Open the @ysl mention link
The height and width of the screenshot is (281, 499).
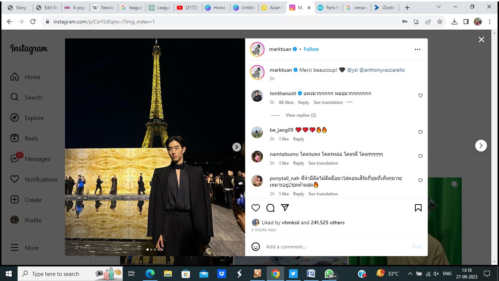[x=352, y=70]
